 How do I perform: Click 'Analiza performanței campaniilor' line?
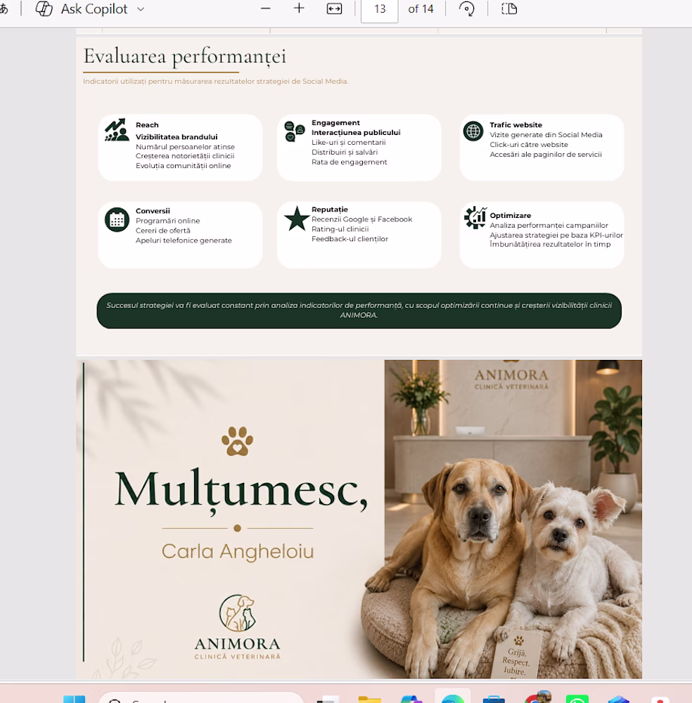[549, 226]
